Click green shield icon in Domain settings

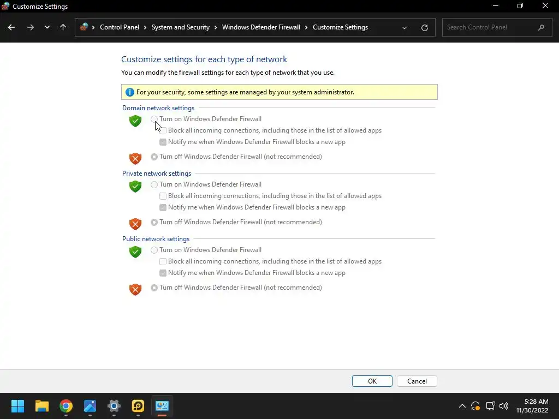point(135,121)
